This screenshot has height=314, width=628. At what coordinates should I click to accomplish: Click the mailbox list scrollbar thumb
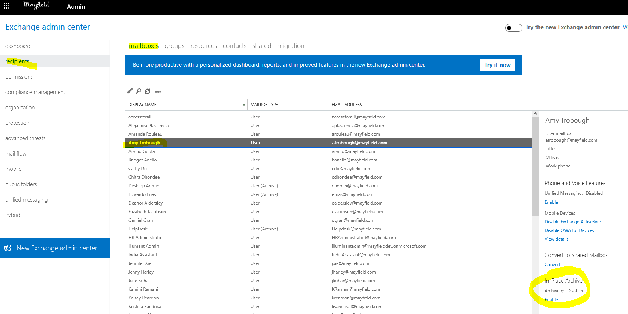pyautogui.click(x=536, y=166)
